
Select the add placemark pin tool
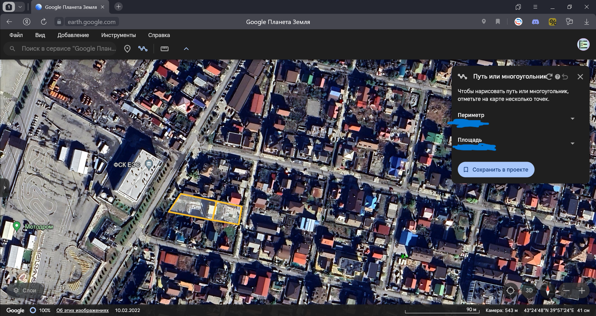127,49
